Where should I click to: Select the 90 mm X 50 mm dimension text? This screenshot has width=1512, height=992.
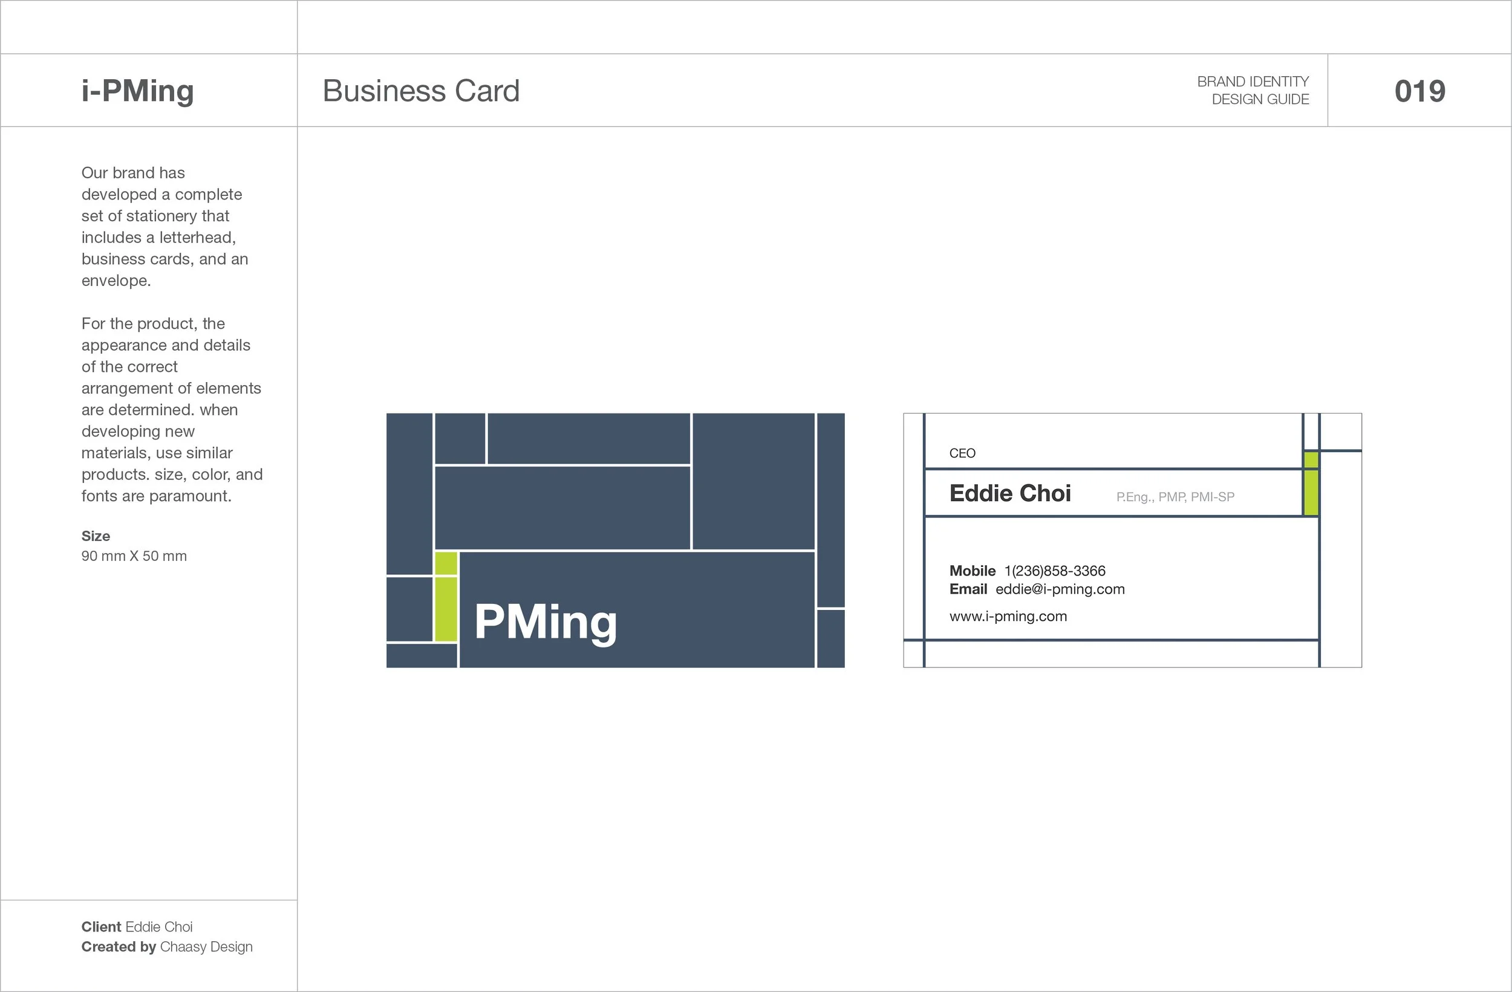point(134,556)
